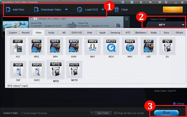Viewport: 187px width, 117px height.
Task: Open the HTC devices tab
Action: coord(128,33)
